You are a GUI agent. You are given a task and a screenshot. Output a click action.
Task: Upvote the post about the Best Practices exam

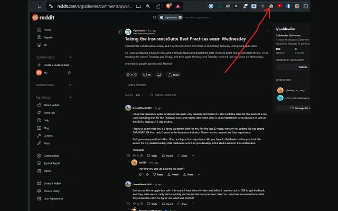[x=128, y=75]
